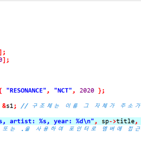Click the word 멤버에 in the lower comment
The height and width of the screenshot is (141, 141).
(112, 129)
